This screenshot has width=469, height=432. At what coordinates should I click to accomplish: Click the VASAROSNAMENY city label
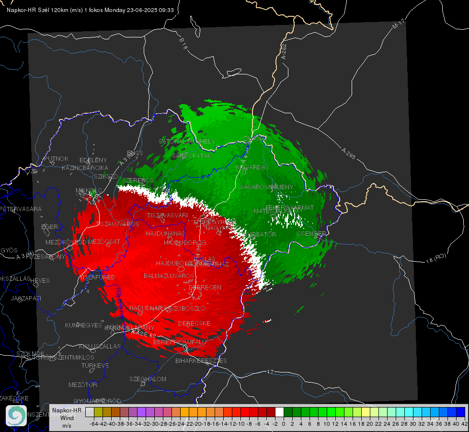tap(266, 187)
